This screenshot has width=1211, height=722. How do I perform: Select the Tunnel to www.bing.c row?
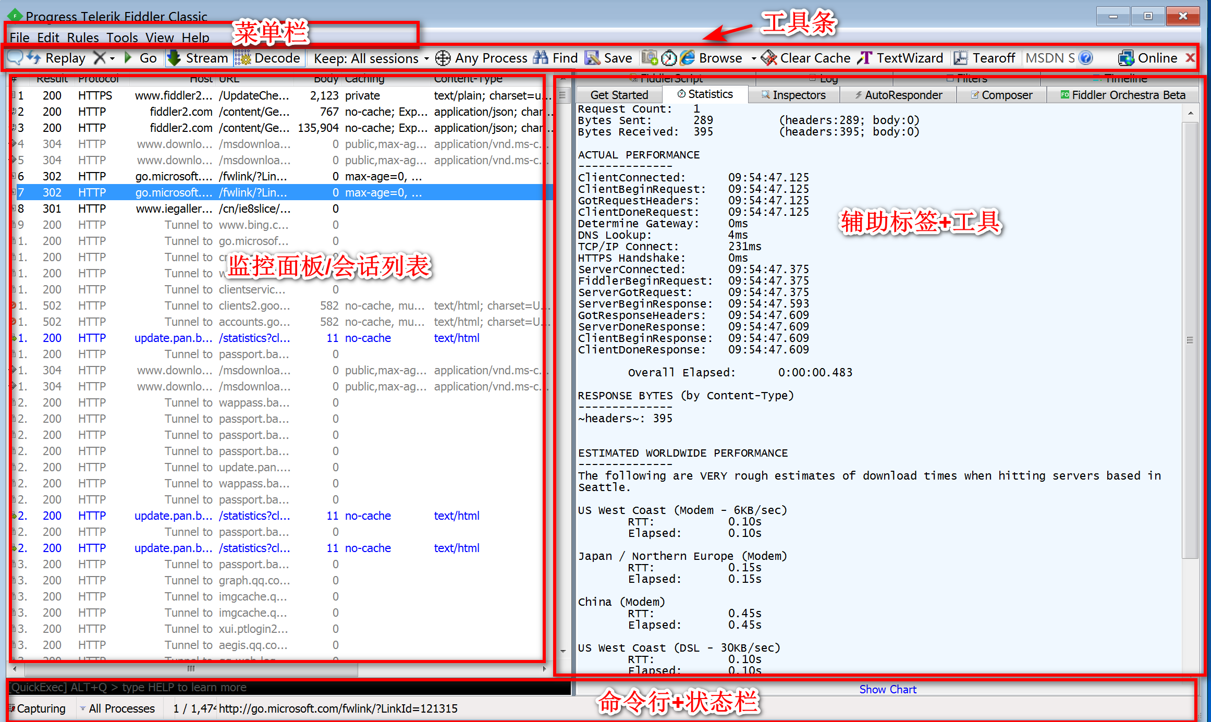pyautogui.click(x=282, y=225)
